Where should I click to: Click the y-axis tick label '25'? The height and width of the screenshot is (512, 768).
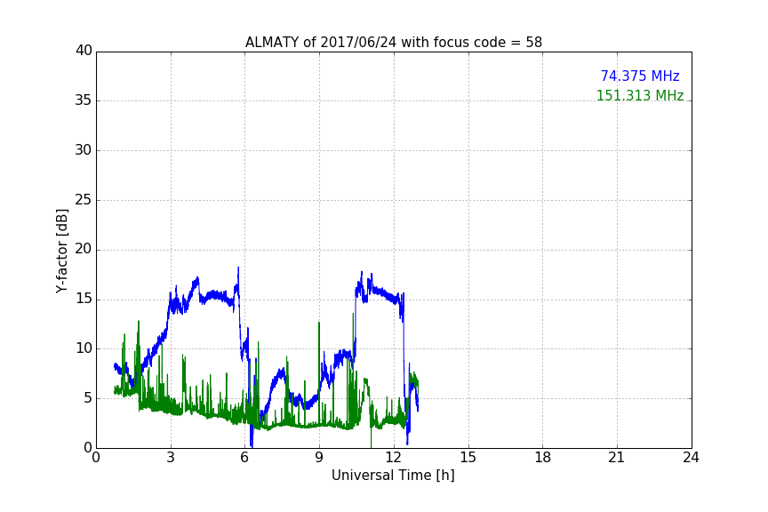84,200
